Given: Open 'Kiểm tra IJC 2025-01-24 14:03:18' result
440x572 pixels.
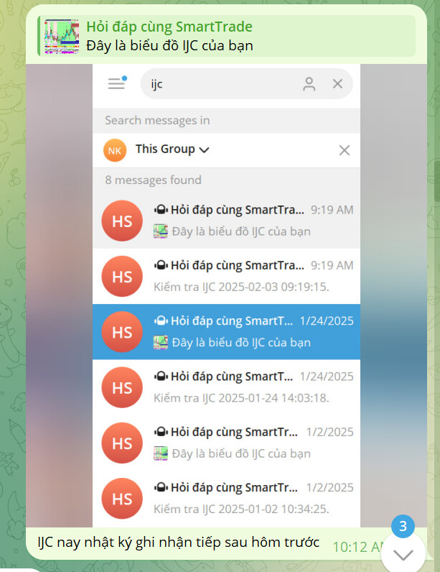Looking at the screenshot, I should click(x=226, y=387).
